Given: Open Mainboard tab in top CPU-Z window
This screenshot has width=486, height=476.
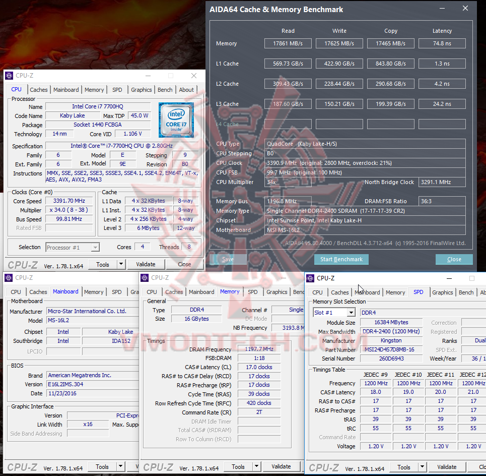Looking at the screenshot, I should tap(66, 90).
